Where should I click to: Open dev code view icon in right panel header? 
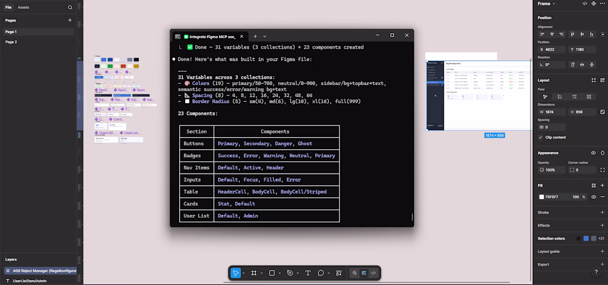[x=585, y=3]
